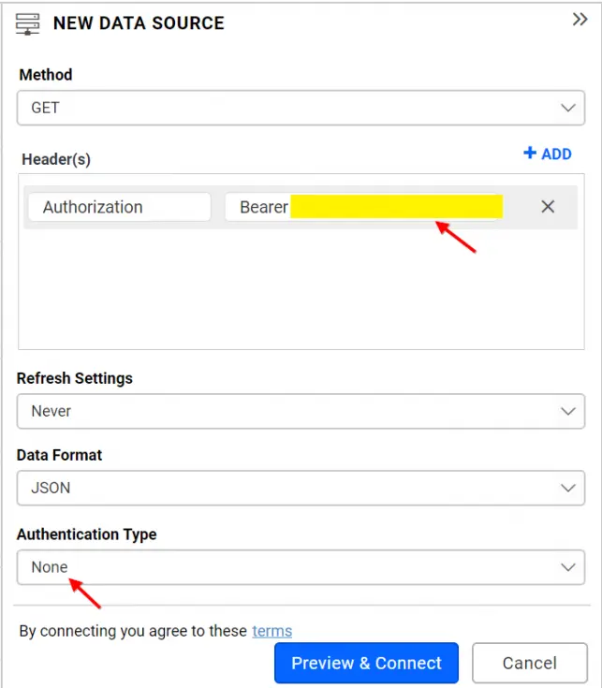Cancel the new data source dialog
Screen dimensions: 602x688
point(529,663)
